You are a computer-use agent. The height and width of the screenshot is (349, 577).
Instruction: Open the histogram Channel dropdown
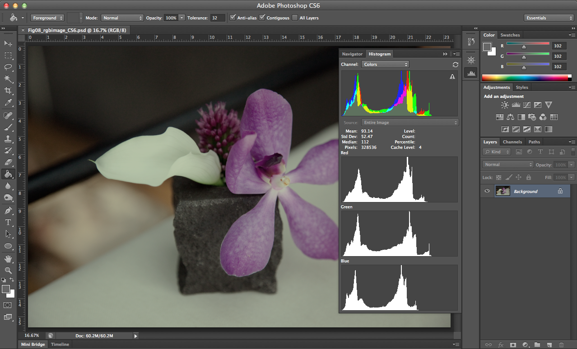tap(385, 64)
